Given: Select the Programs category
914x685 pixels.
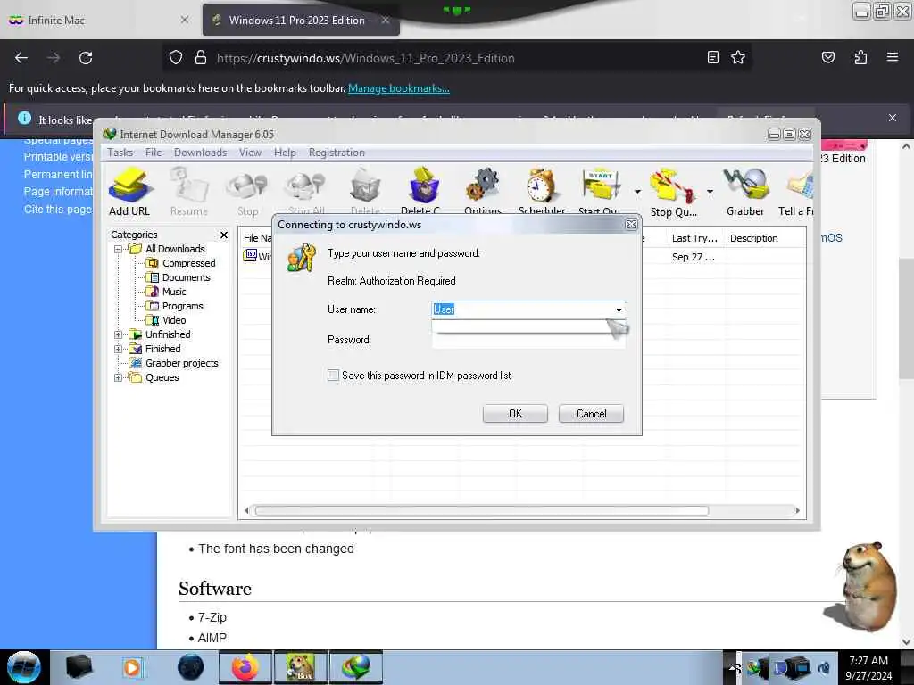Looking at the screenshot, I should (x=176, y=306).
